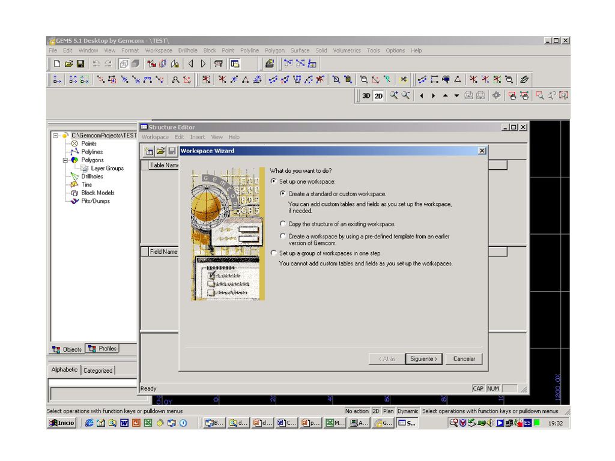615x461 pixels.
Task: Select 'Copy the structure of an existing workspace'
Action: coord(283,224)
